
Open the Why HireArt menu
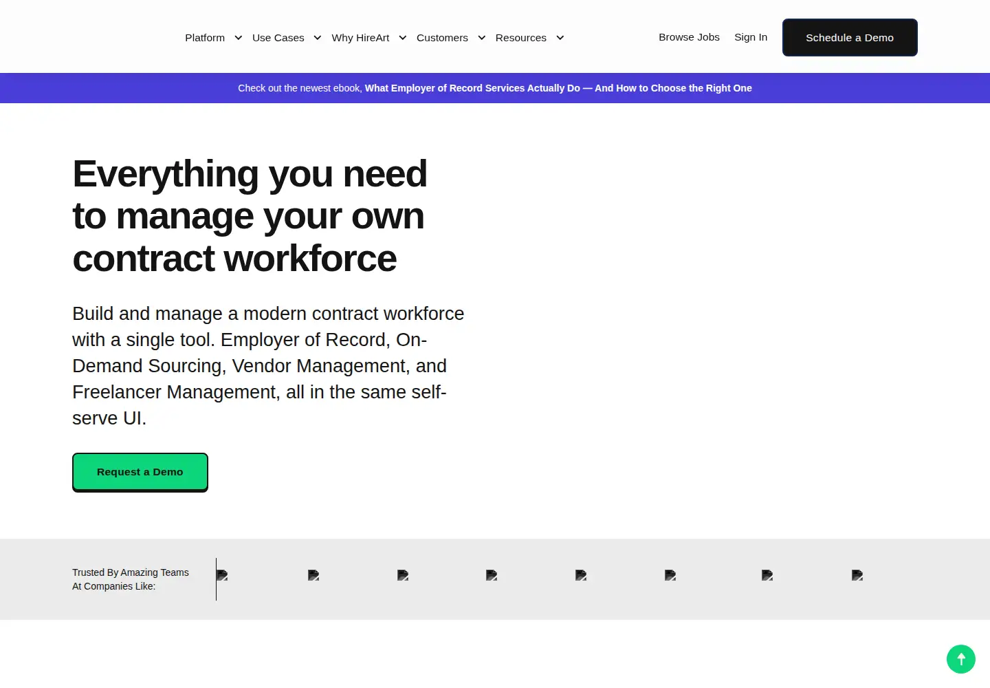coord(360,38)
